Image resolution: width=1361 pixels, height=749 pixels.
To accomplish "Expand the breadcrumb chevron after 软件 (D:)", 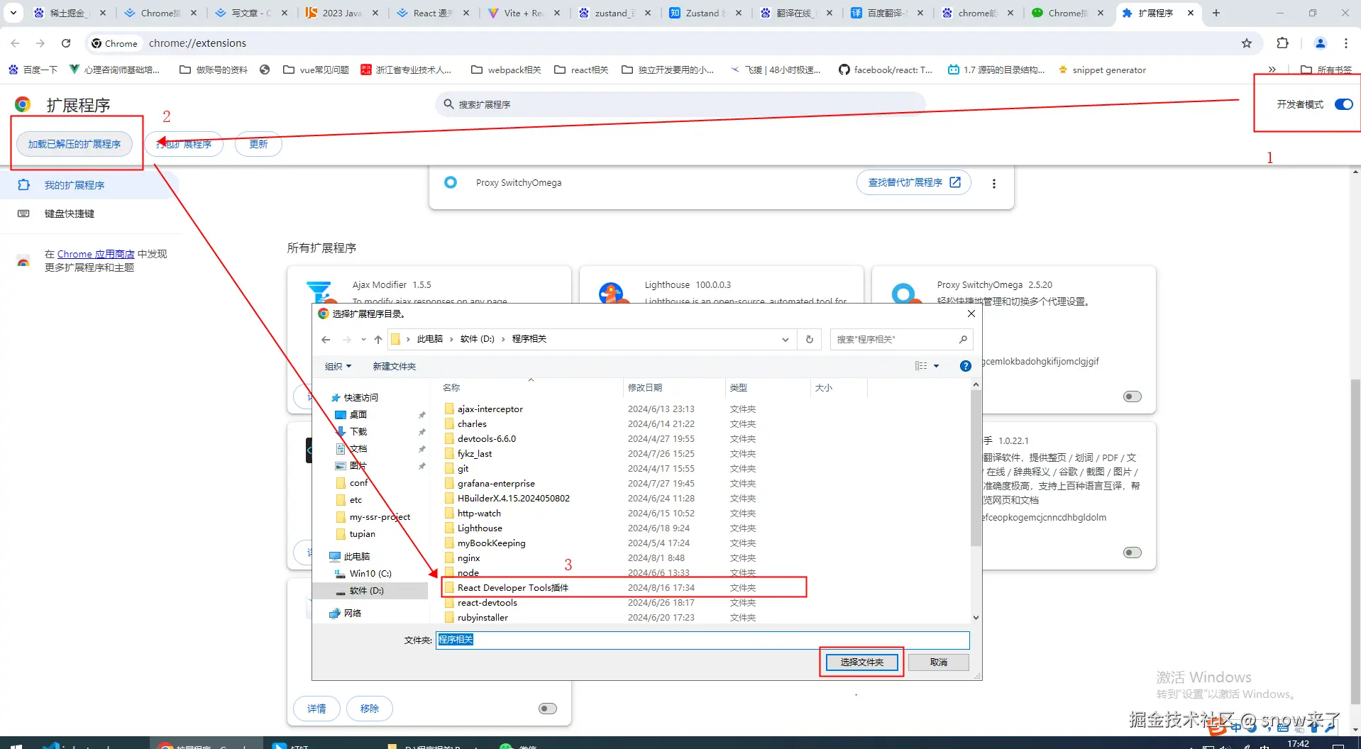I will pos(503,340).
